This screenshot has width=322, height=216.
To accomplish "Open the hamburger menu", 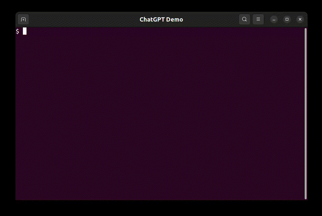I will point(258,19).
